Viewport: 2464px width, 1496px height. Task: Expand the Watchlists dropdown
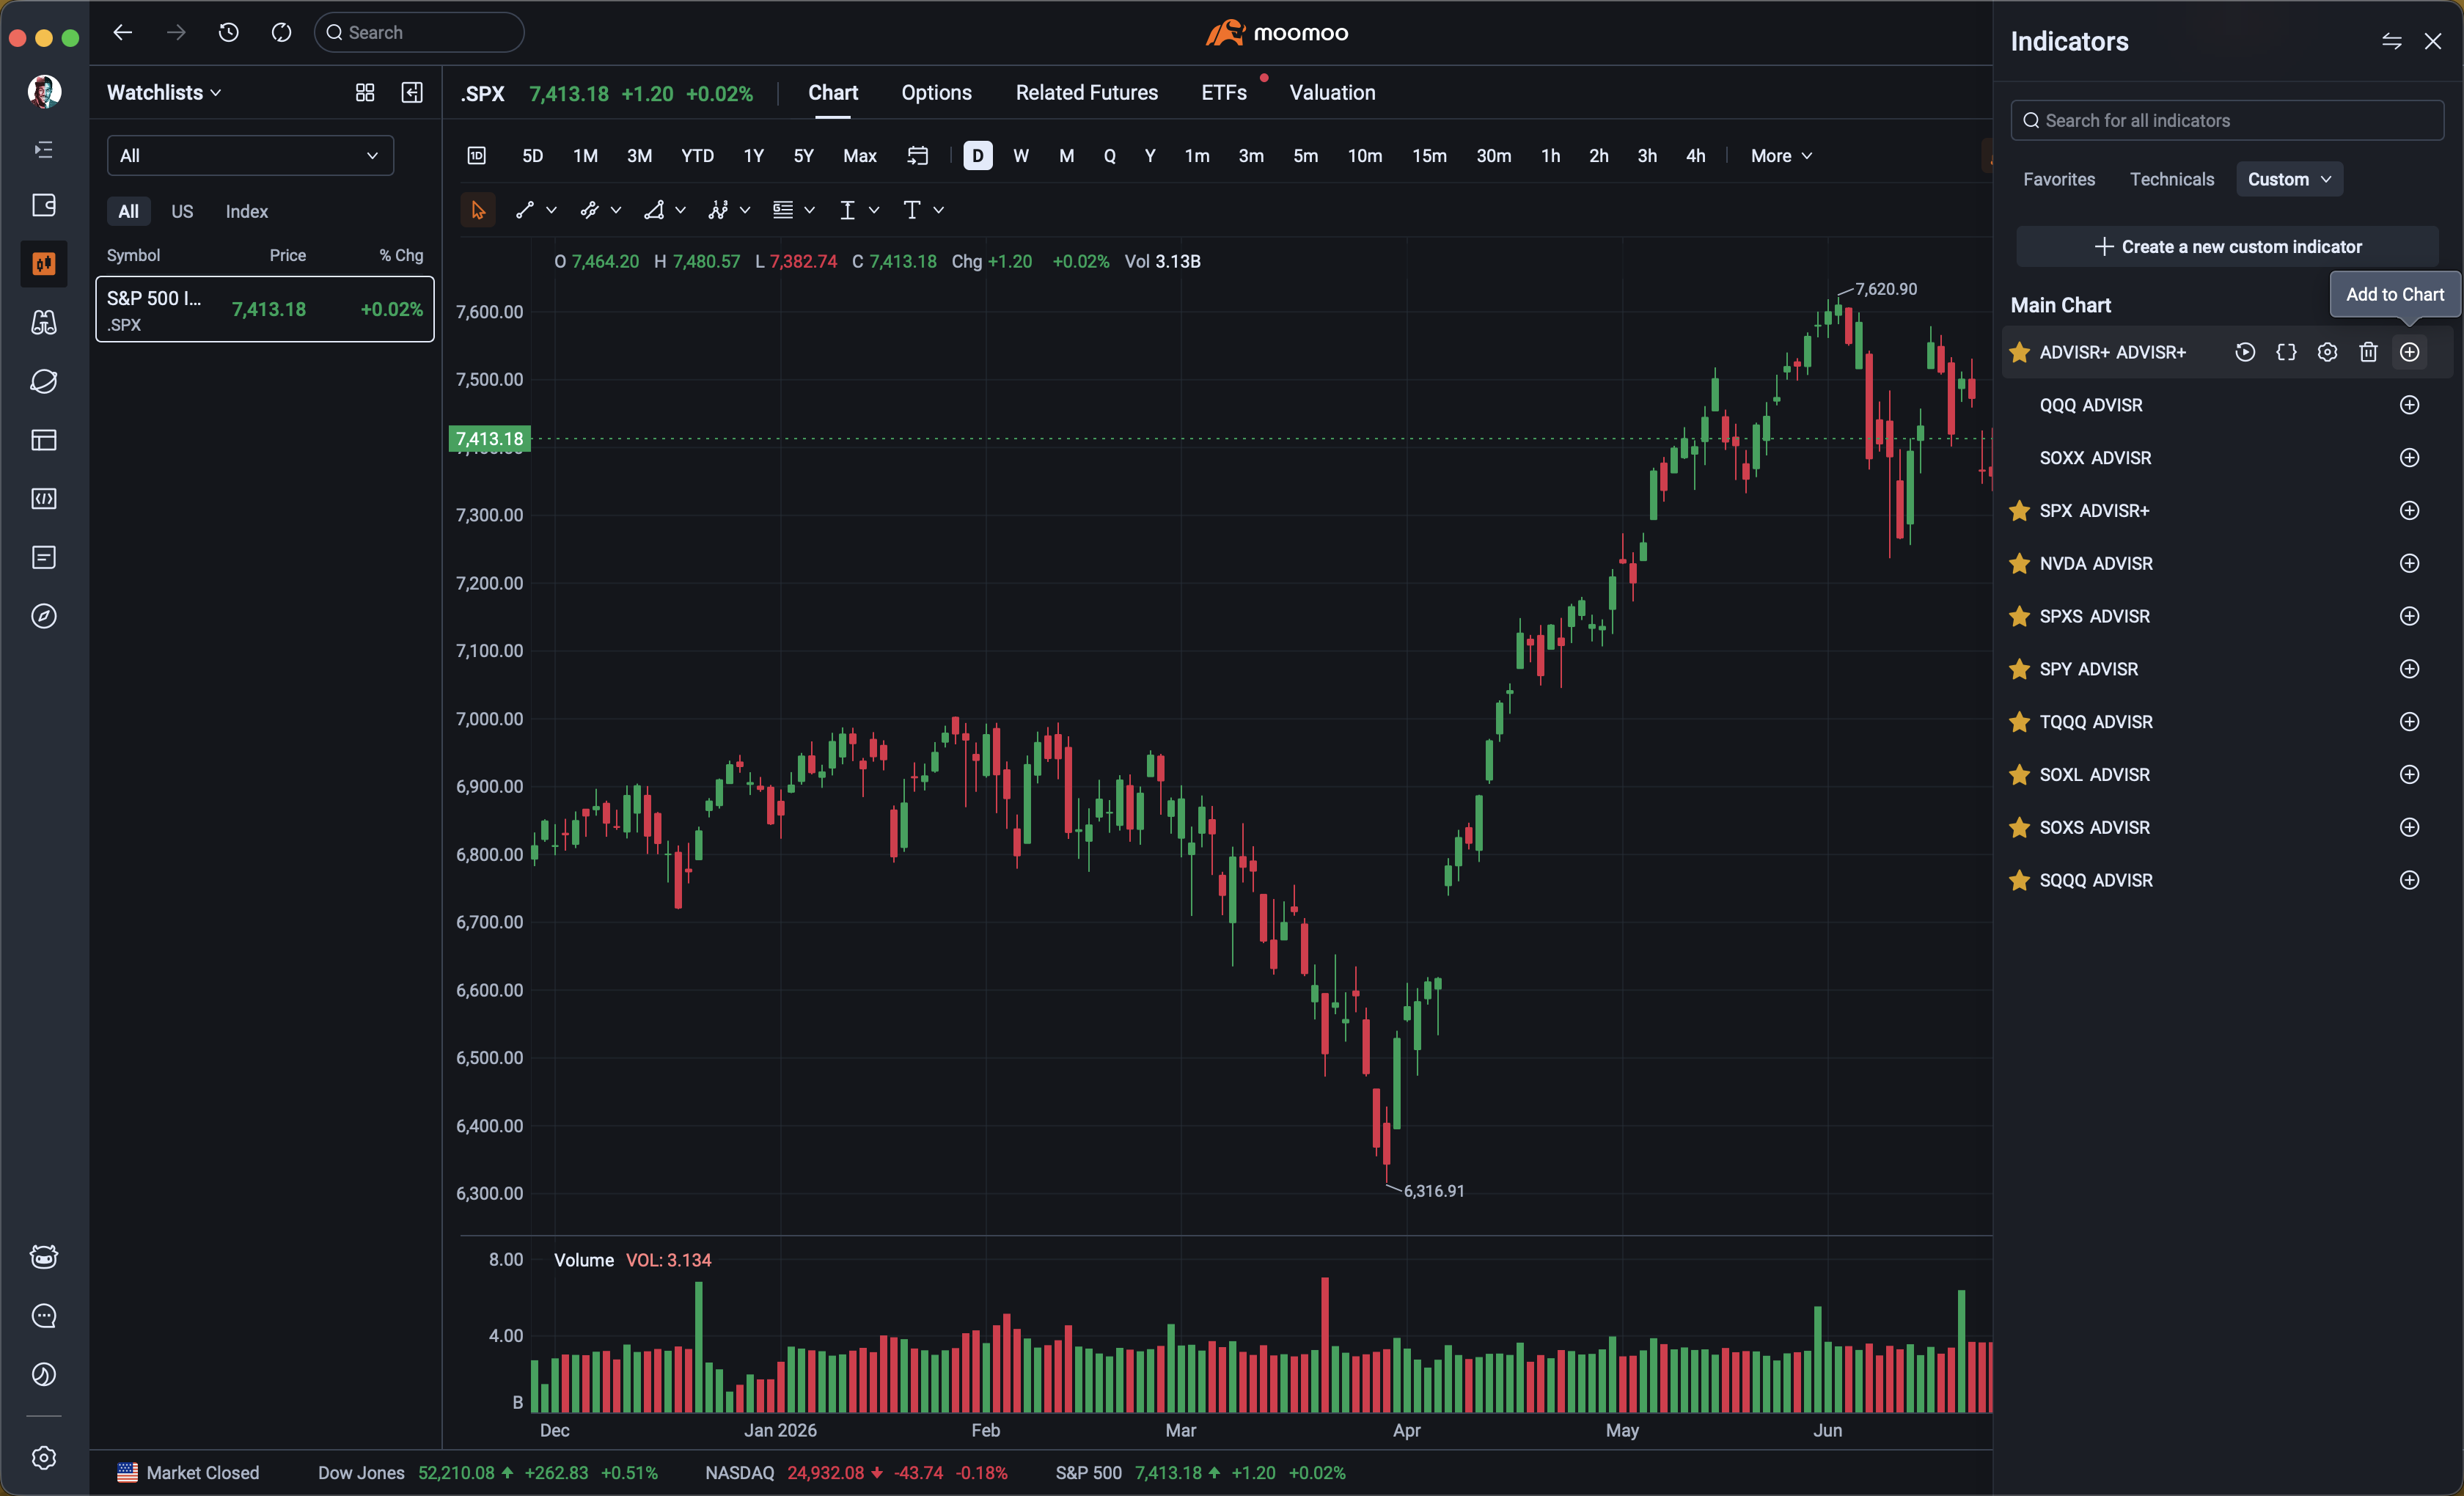click(x=164, y=93)
